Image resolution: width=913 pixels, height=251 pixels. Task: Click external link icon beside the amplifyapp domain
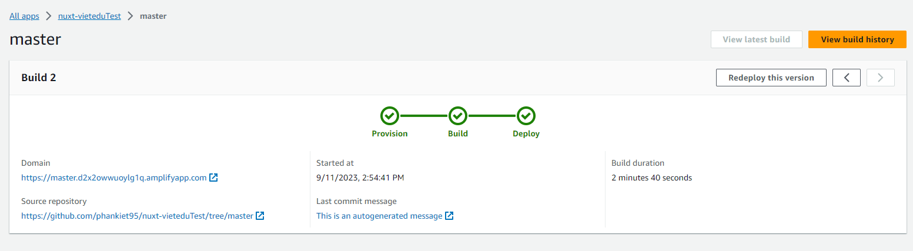coord(214,178)
